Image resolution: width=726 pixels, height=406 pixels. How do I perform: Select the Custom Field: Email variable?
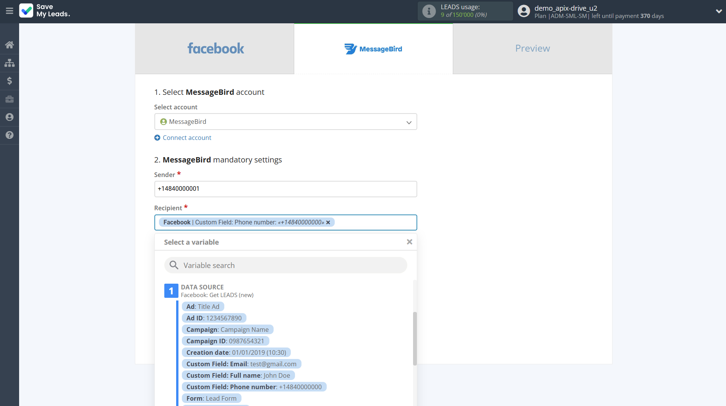point(241,364)
